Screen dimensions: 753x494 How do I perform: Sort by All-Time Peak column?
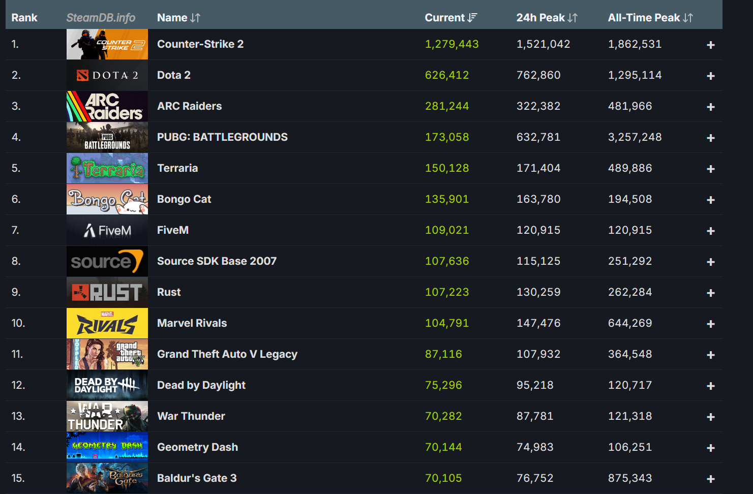tap(650, 18)
